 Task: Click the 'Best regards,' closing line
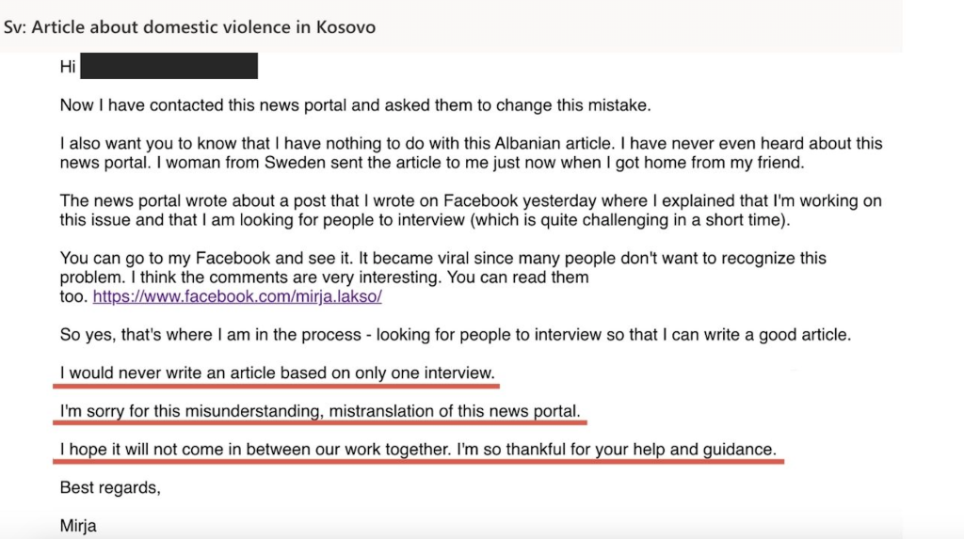[110, 487]
